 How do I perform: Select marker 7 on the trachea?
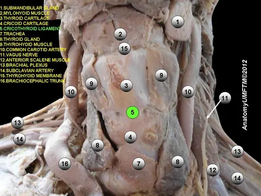[x=139, y=164]
